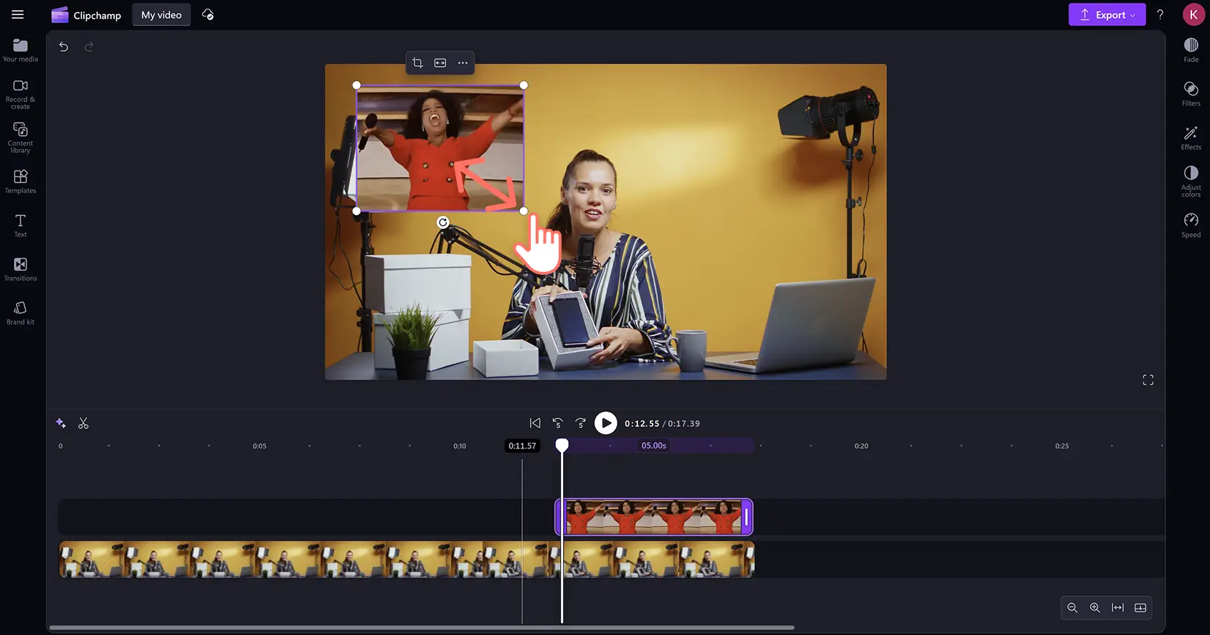The image size is (1210, 635).
Task: Click the horizontal timeline scrollbar
Action: 422,627
